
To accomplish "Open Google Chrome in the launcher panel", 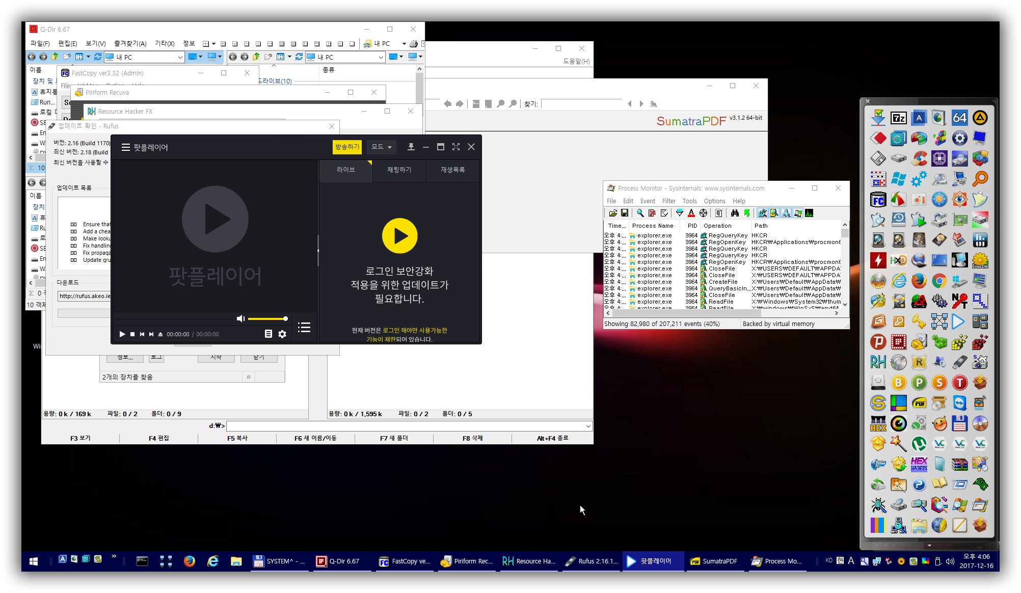I will point(939,281).
